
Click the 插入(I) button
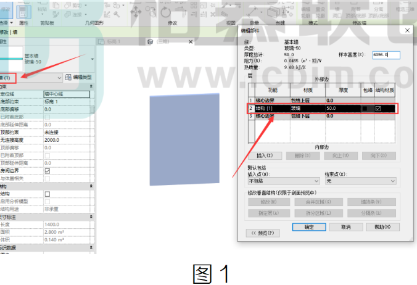265,155
